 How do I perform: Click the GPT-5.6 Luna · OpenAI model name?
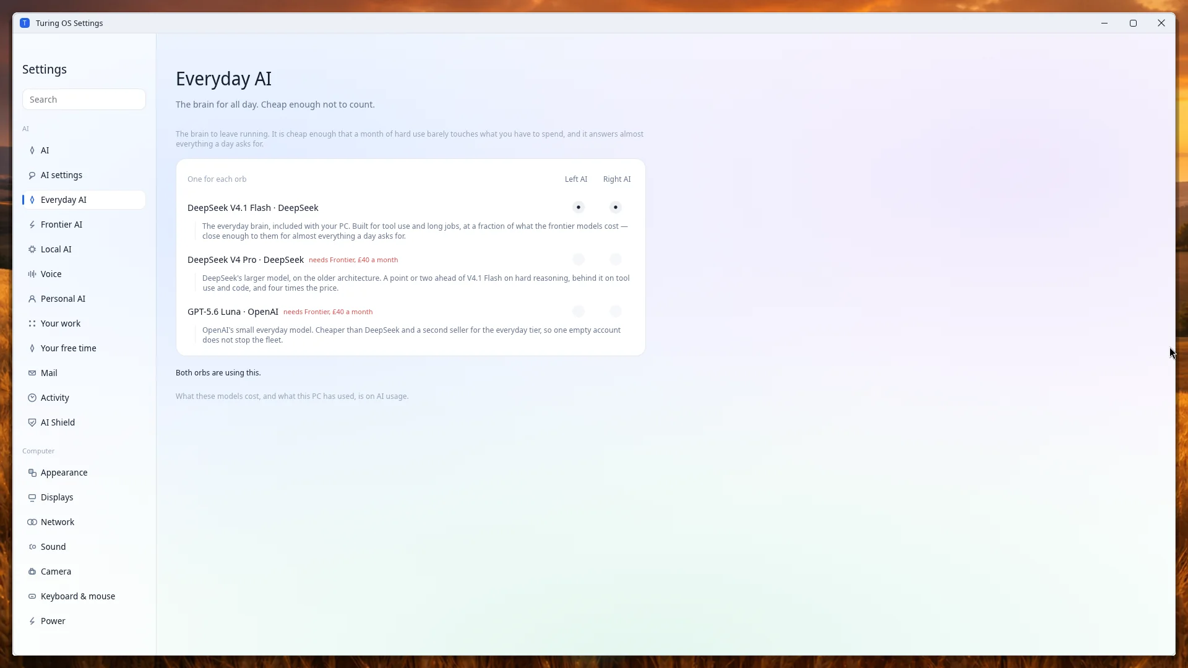[233, 312]
